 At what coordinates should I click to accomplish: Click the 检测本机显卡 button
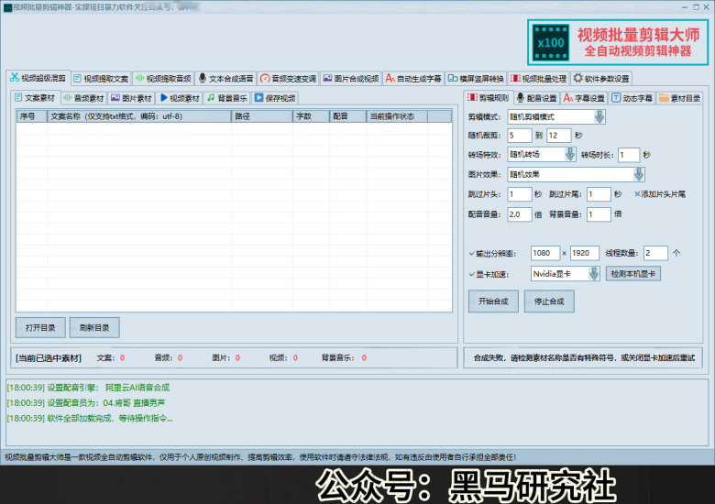pyautogui.click(x=632, y=274)
